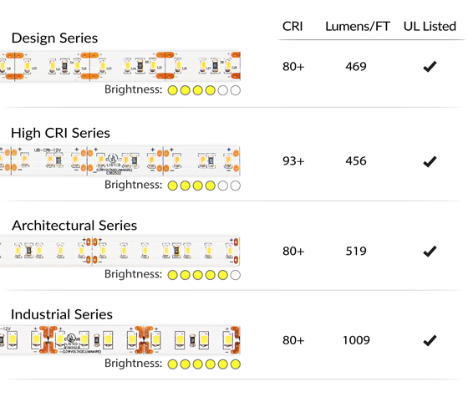Viewport: 468px width, 402px height.
Task: Click the Architectural Series UL Listed checkmark
Action: [430, 252]
